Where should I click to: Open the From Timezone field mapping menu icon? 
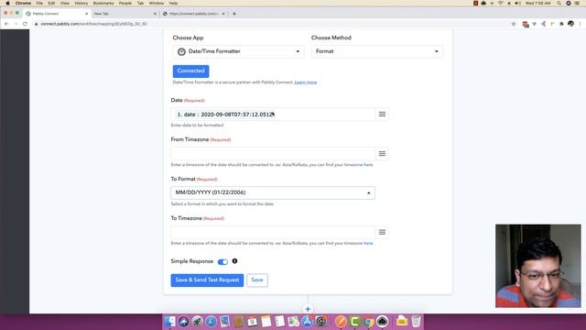tap(382, 153)
